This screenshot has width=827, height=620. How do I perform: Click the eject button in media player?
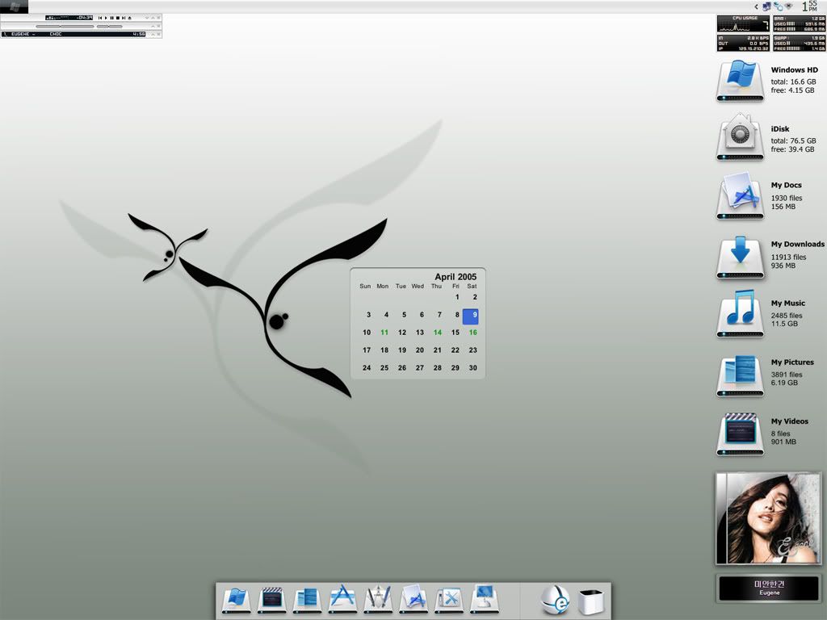tap(130, 18)
